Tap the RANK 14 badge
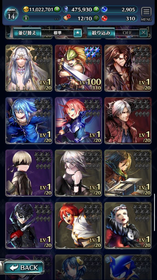This screenshot has height=280, width=157. [11, 14]
